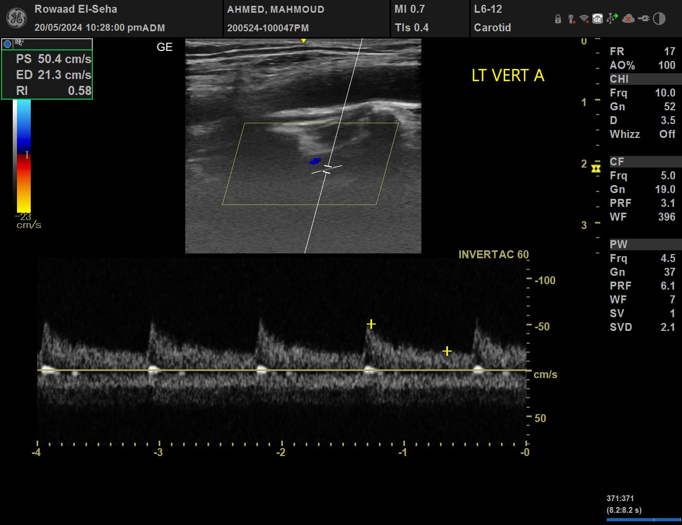Click the CF Frq 5.0 value
682x525 pixels.
pos(643,176)
